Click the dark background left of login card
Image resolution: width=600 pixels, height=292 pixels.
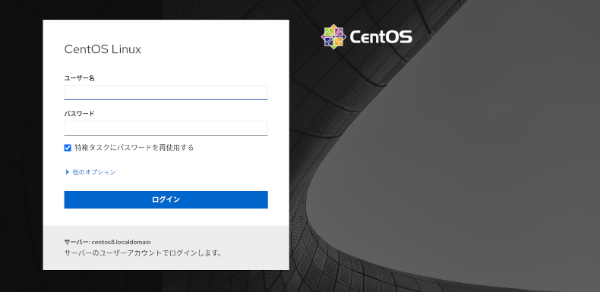tap(21, 145)
